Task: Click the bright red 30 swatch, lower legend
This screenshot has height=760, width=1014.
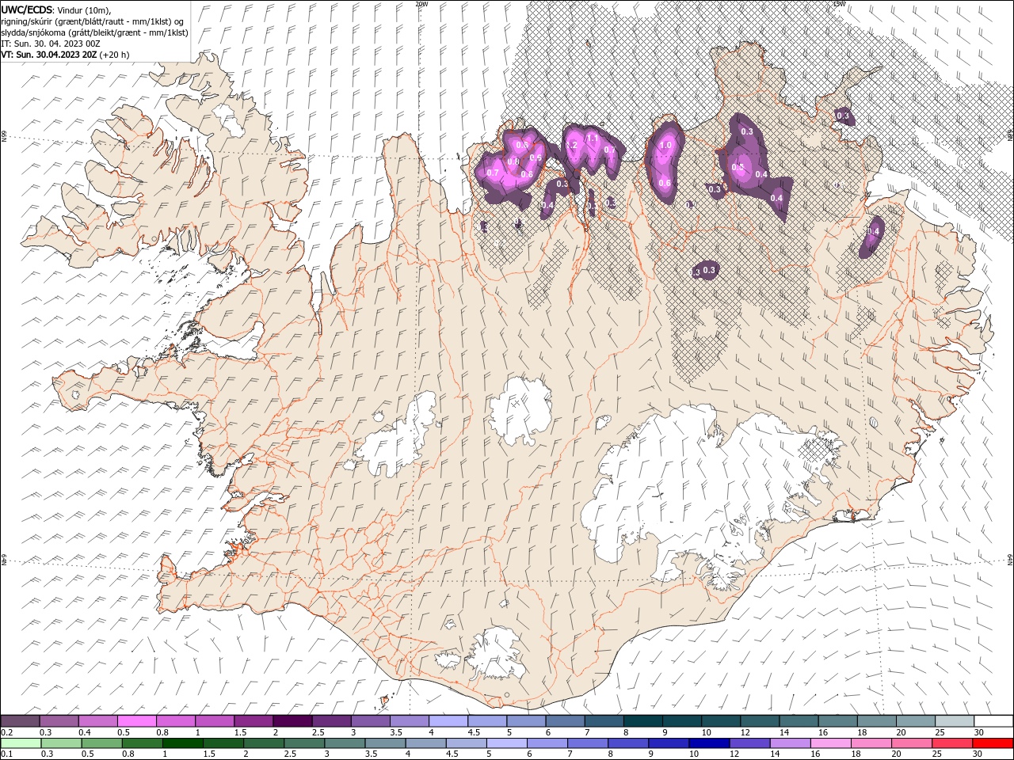Action: click(x=991, y=743)
